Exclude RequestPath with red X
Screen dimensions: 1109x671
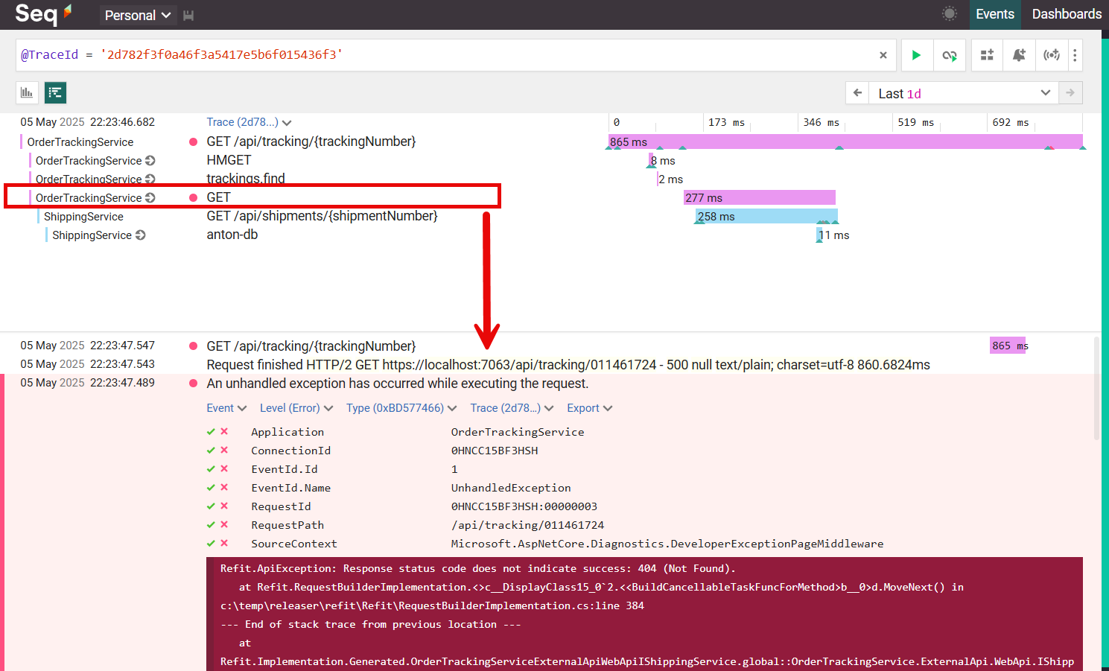tap(224, 525)
